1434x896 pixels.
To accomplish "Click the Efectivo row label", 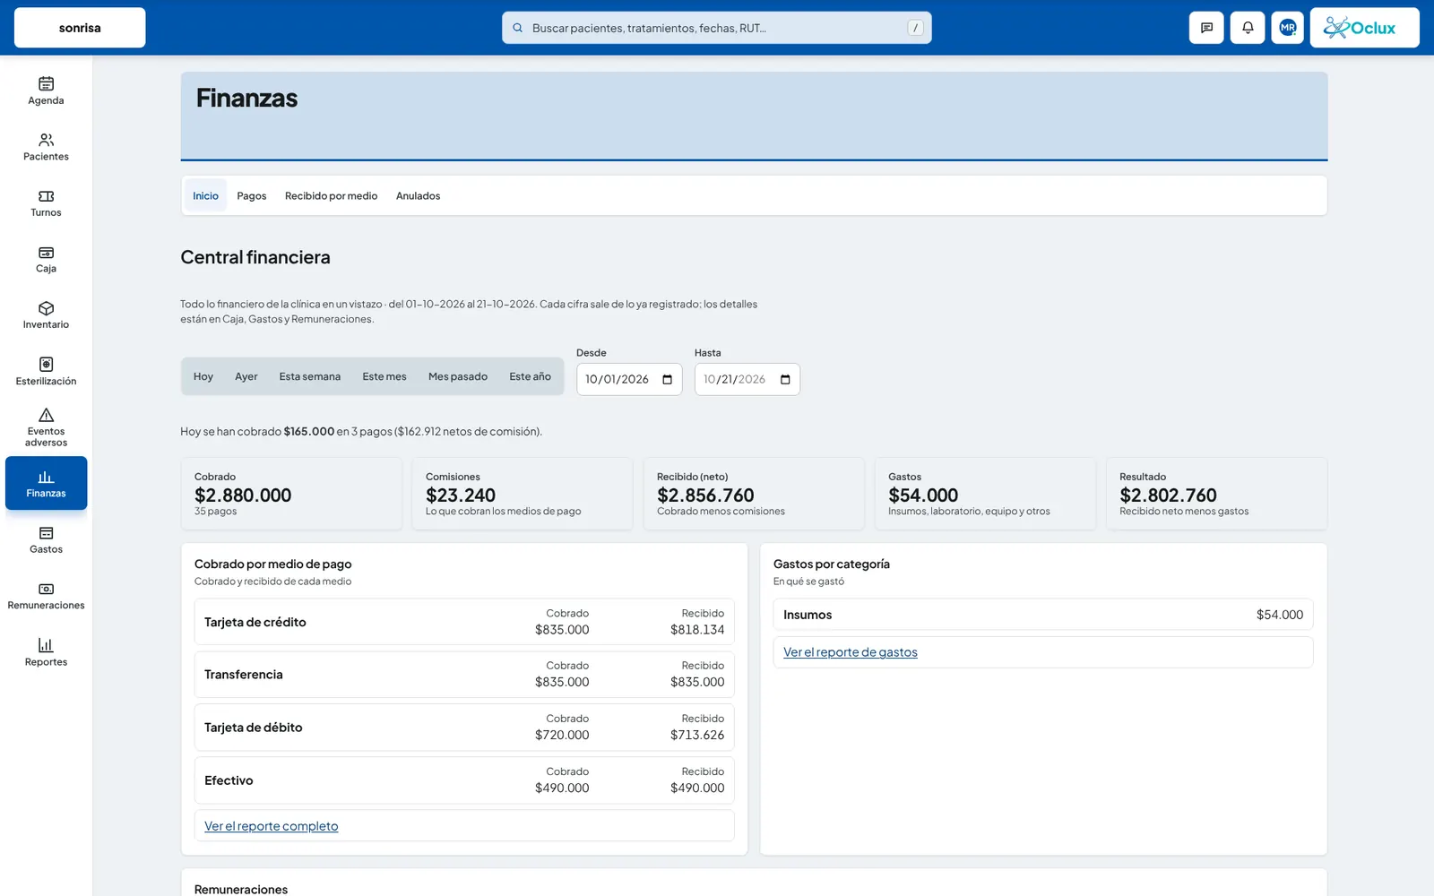I will point(229,780).
